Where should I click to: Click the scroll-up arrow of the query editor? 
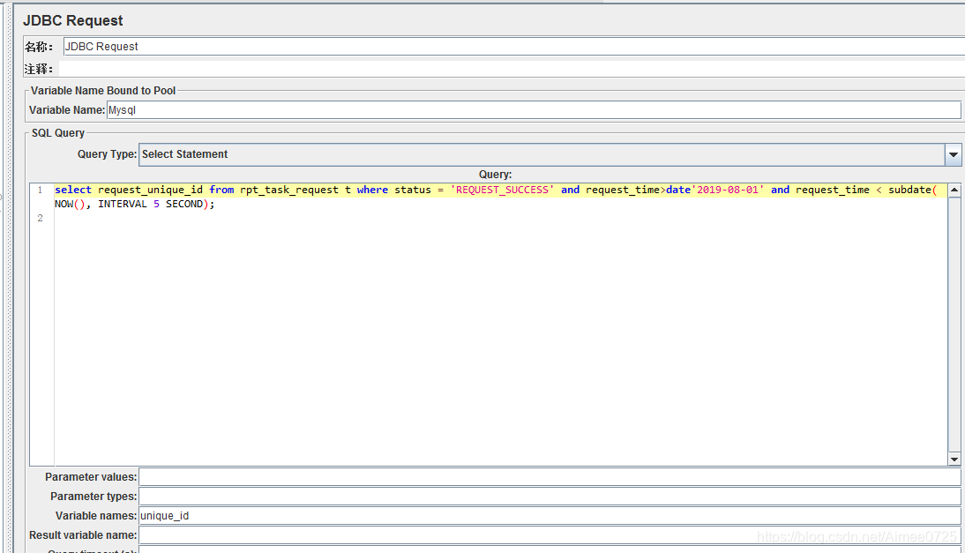(954, 191)
